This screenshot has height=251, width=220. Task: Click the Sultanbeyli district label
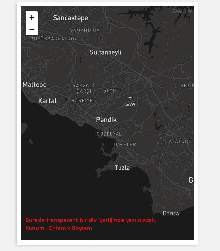coord(105,52)
